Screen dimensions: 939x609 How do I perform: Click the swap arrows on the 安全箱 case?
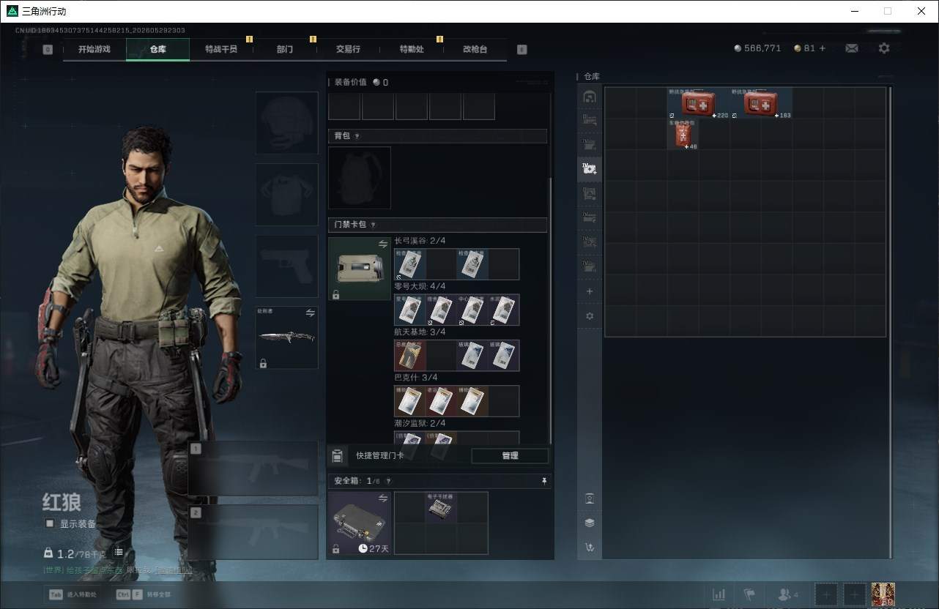coord(383,498)
